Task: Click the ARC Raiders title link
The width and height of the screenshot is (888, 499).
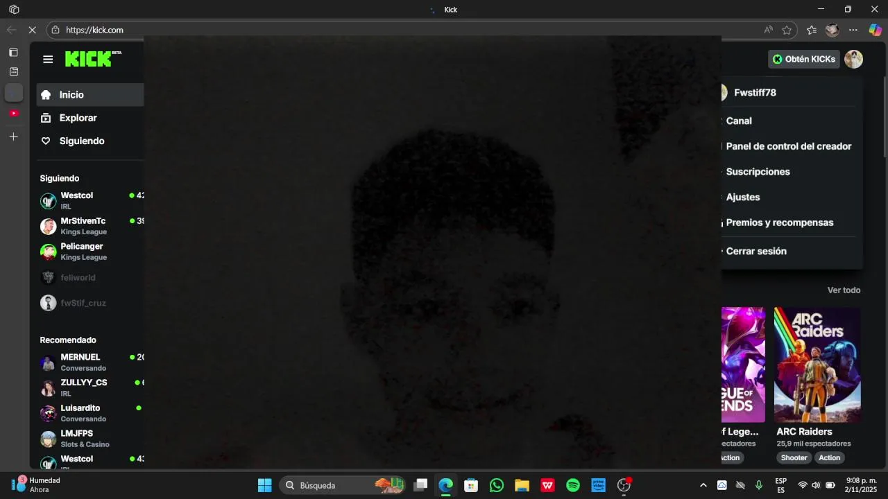Action: point(804,432)
